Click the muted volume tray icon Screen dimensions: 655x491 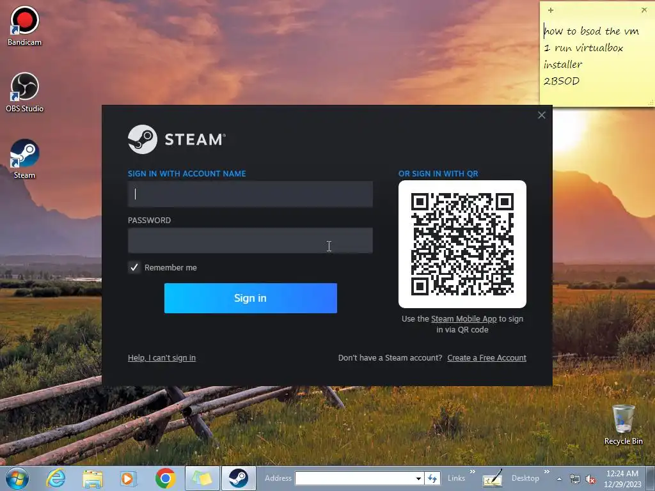[x=590, y=479]
